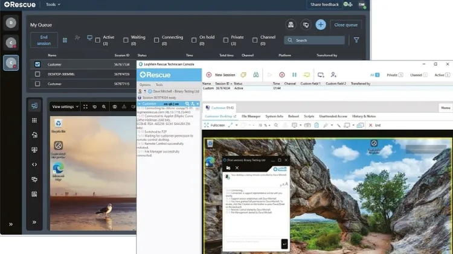Viewport: 453px width, 254px height.
Task: Select the All session filter in the console
Action: point(374,75)
